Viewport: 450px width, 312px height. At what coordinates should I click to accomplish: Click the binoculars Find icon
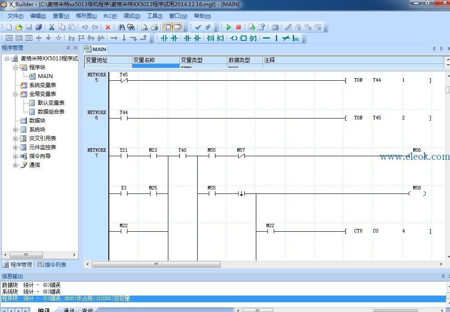click(x=121, y=27)
